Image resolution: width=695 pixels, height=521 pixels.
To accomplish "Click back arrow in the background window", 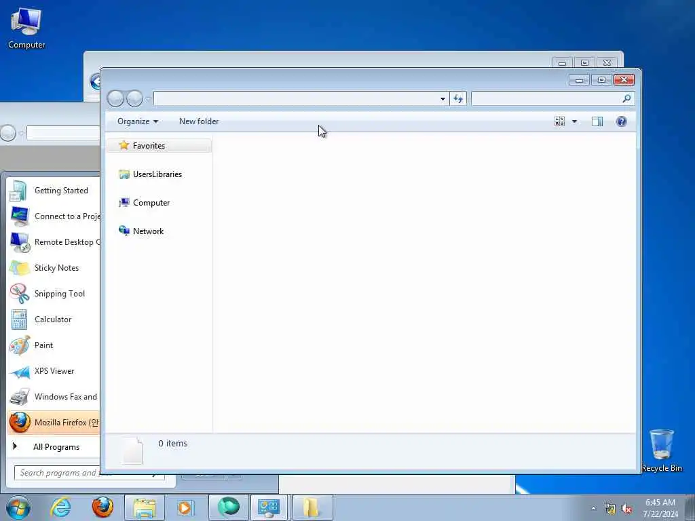I will pyautogui.click(x=95, y=81).
